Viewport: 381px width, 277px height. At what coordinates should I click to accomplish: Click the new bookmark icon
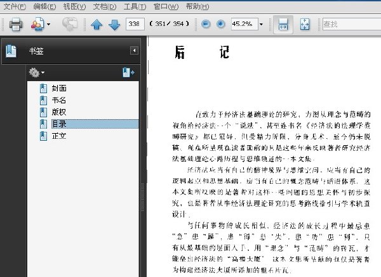[x=128, y=72]
